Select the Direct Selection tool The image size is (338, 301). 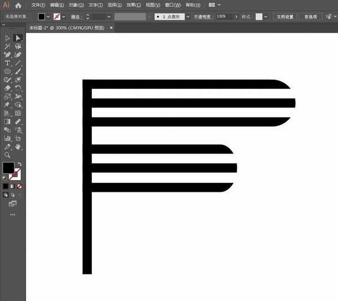18,38
